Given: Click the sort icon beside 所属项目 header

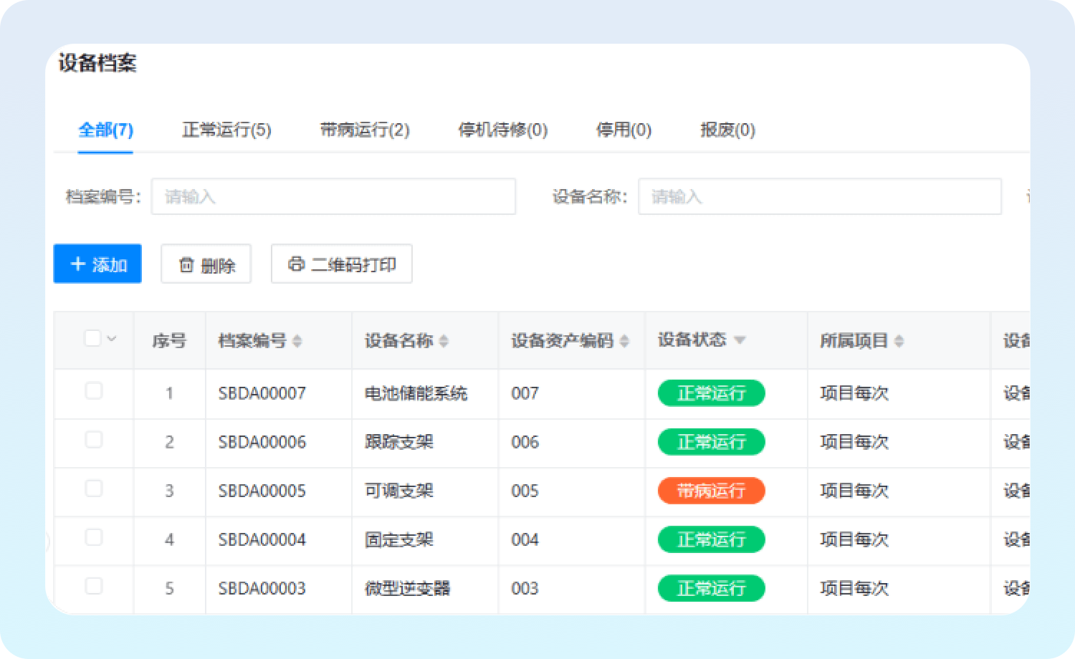Looking at the screenshot, I should tap(899, 341).
